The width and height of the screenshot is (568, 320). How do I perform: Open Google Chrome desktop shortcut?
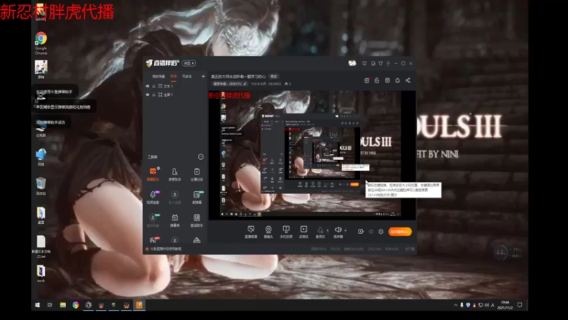click(41, 43)
